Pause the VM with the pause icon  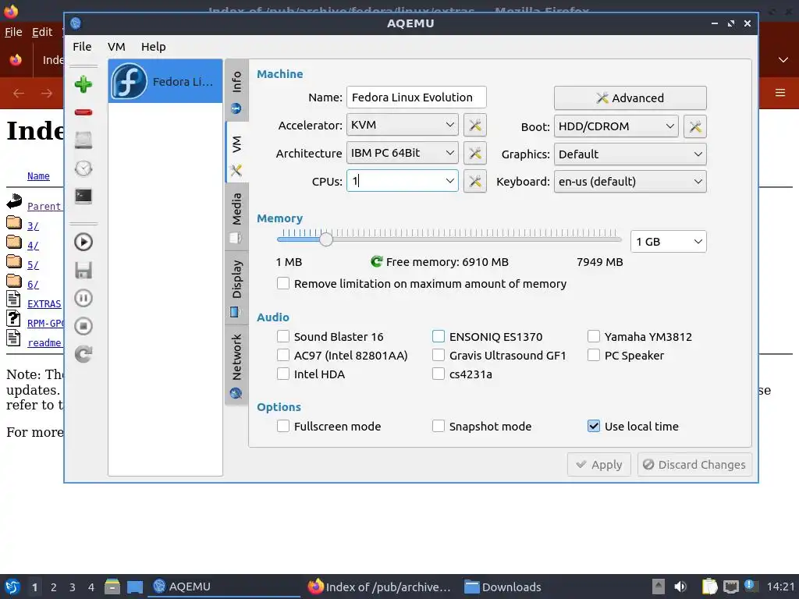[83, 298]
